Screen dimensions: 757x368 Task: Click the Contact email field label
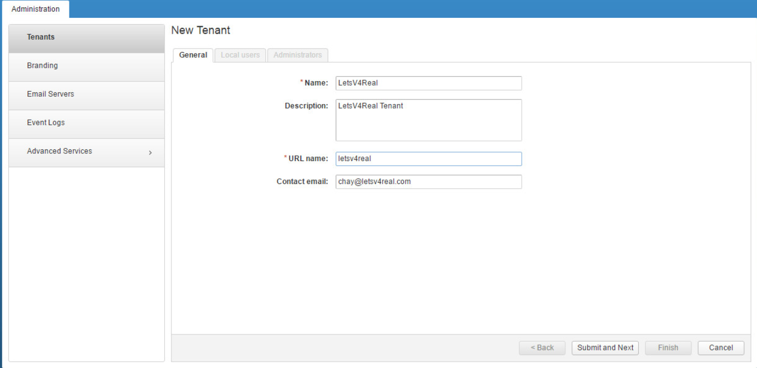302,182
